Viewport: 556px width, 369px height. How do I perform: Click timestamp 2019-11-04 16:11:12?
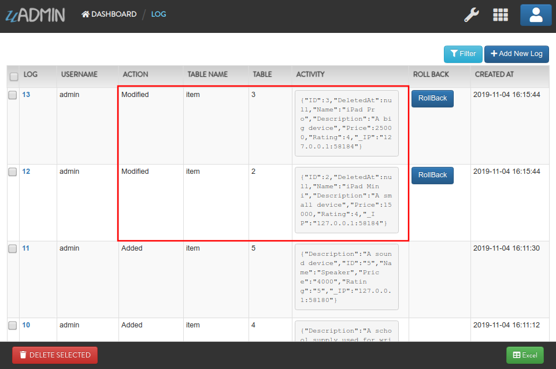pyautogui.click(x=506, y=325)
